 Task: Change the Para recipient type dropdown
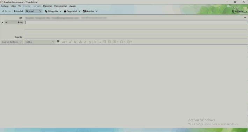(14, 22)
